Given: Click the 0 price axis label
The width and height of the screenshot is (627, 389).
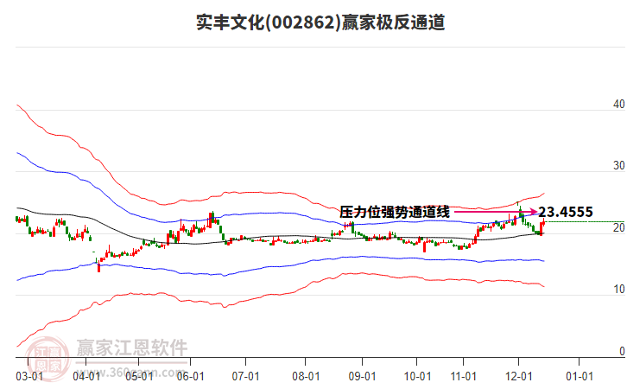Looking at the screenshot, I should click(x=622, y=351).
